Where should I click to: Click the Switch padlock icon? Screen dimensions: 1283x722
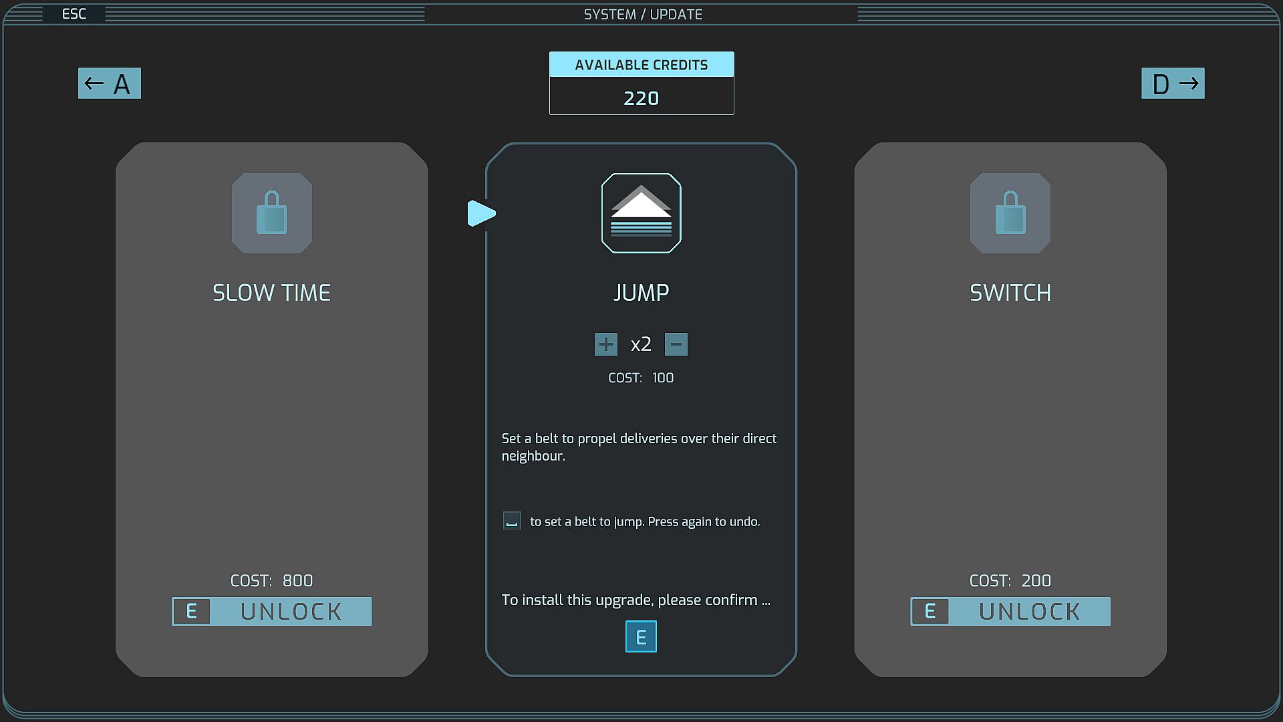(x=1010, y=213)
